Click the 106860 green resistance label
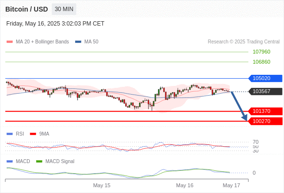 pos(261,62)
